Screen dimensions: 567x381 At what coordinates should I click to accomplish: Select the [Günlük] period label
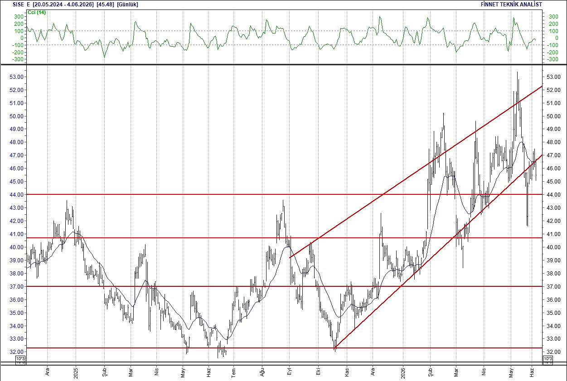coord(127,4)
